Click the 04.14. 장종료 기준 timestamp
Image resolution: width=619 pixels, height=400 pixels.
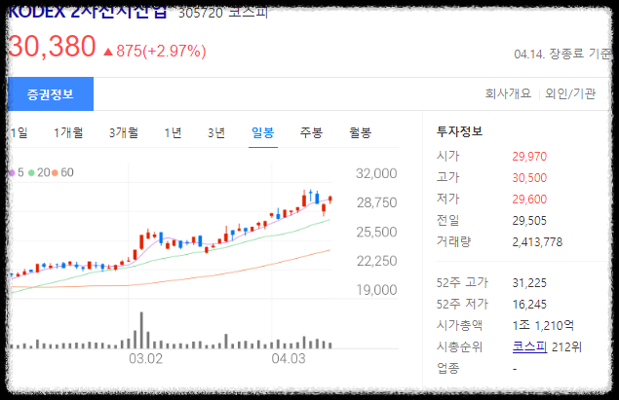point(562,54)
